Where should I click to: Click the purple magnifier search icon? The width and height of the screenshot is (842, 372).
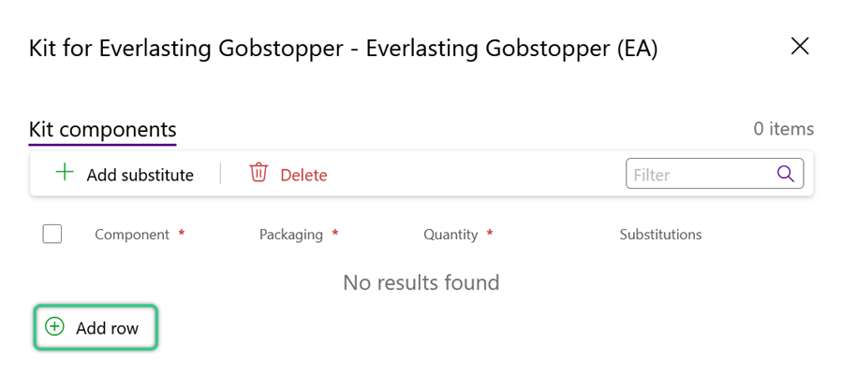[785, 174]
